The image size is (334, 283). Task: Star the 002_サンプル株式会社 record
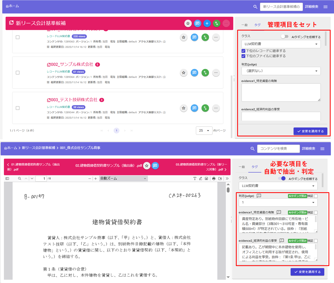pyautogui.click(x=184, y=73)
